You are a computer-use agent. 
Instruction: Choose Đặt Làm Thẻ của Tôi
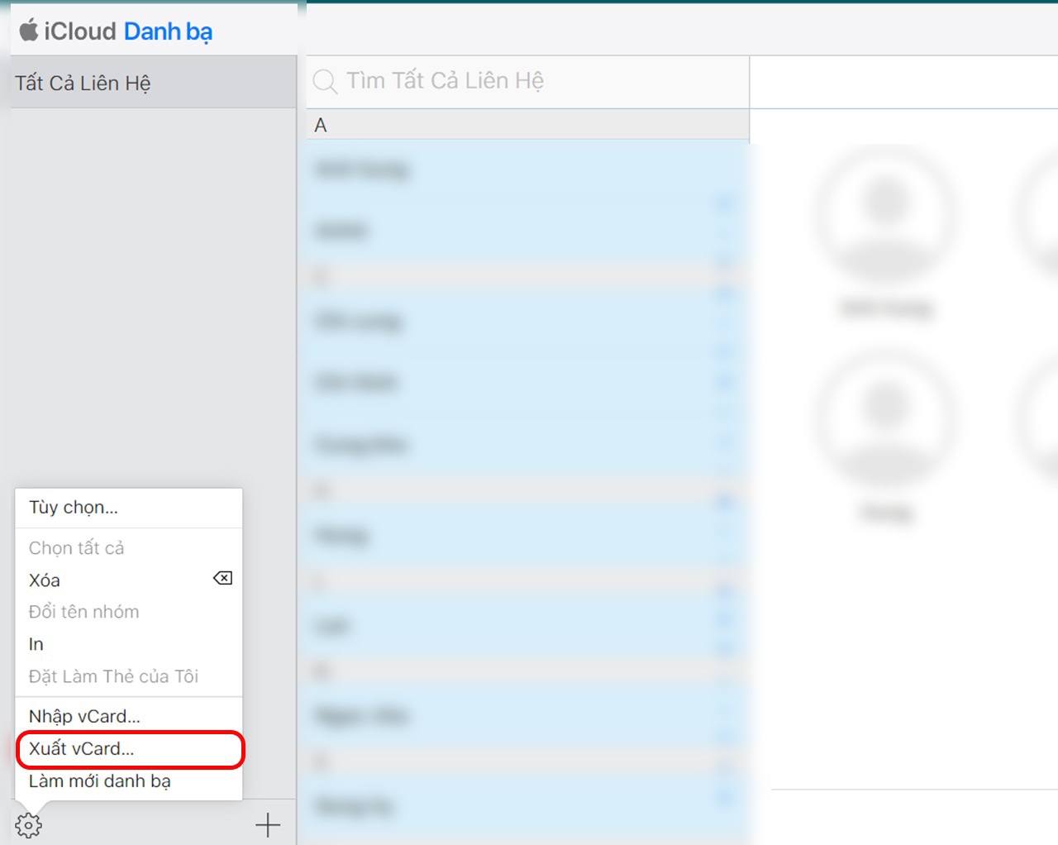tap(129, 676)
